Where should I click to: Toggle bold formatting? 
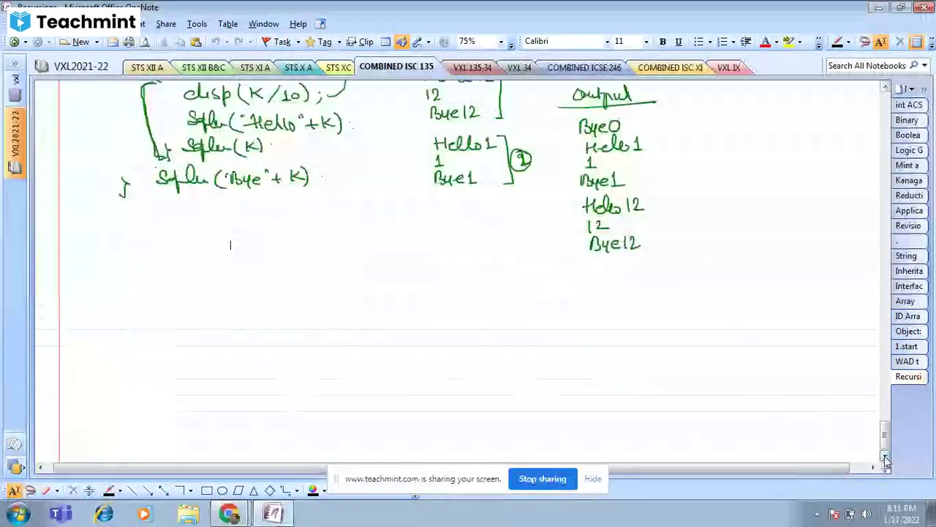[x=663, y=42]
